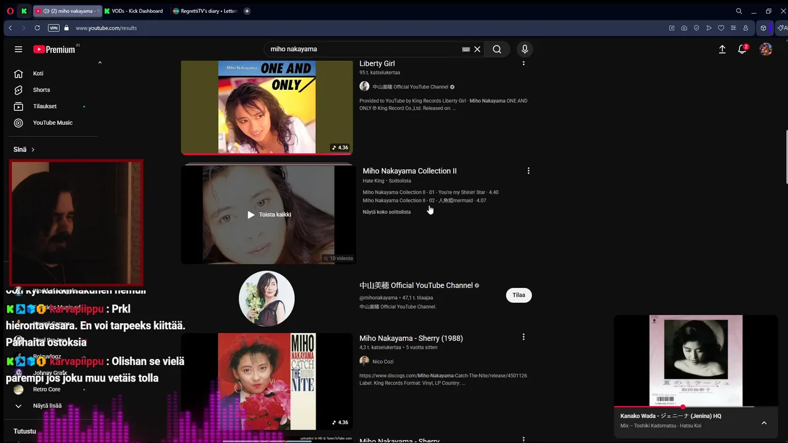
Task: Open more options for Liberty Girl
Action: [524, 63]
